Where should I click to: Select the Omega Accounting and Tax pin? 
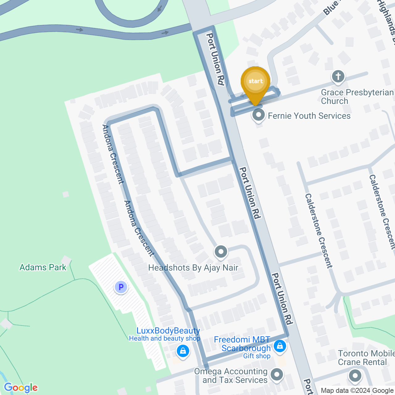click(277, 375)
